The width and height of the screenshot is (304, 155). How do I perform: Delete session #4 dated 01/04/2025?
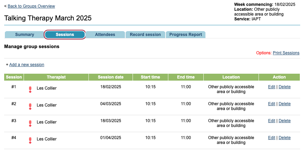click(x=285, y=138)
